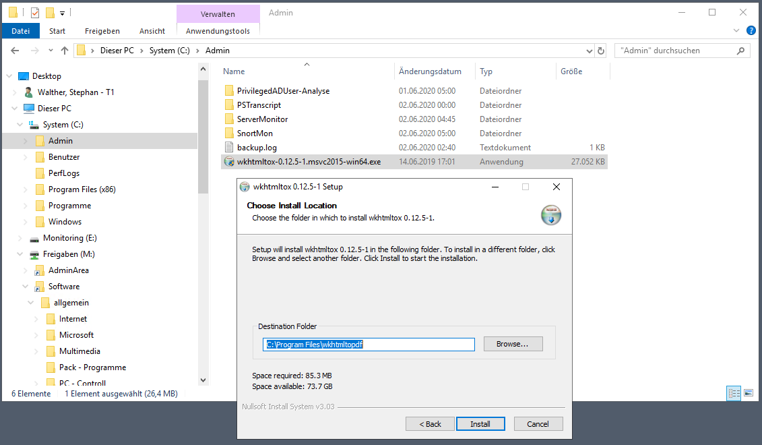Screen dimensions: 762x445
Task: Click Dieser PC in the address bar
Action: click(117, 51)
